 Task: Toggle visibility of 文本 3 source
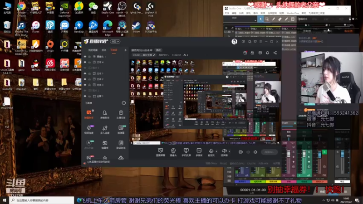coord(85,85)
